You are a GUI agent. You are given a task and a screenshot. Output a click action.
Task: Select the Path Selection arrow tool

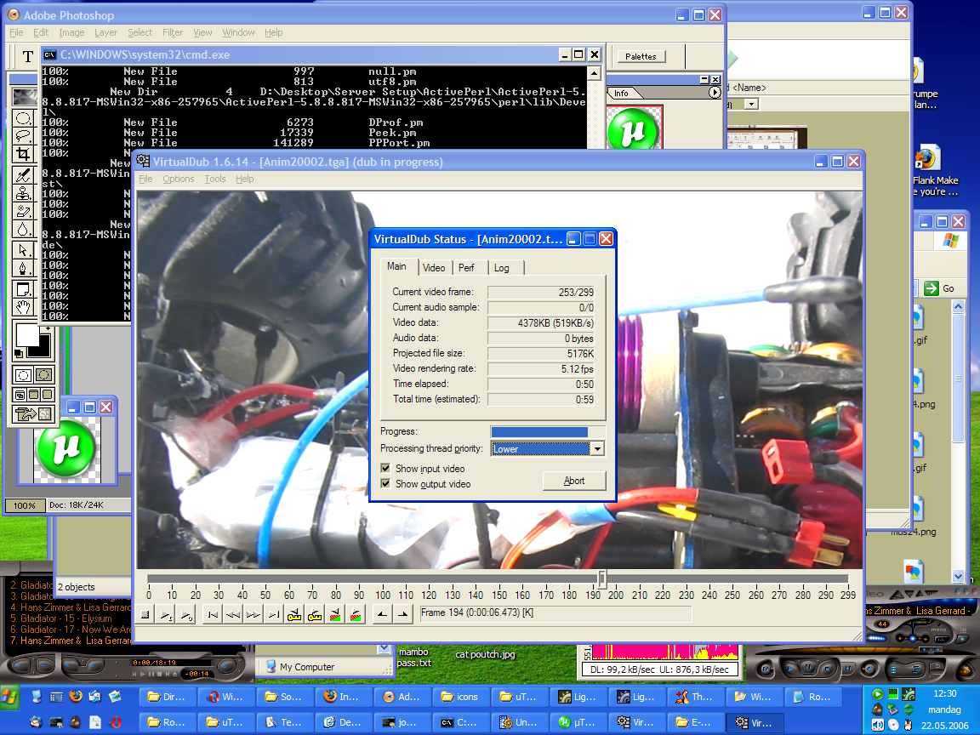click(x=24, y=251)
